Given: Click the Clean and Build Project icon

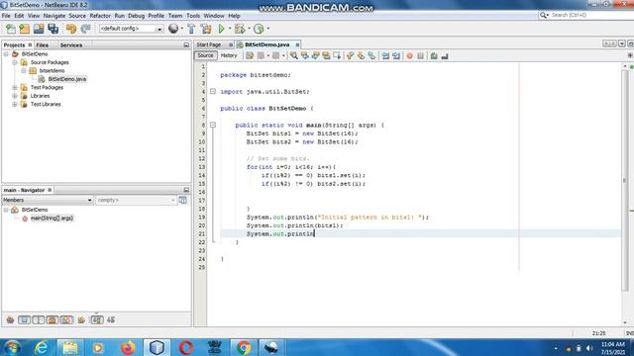Looking at the screenshot, I should pos(206,29).
